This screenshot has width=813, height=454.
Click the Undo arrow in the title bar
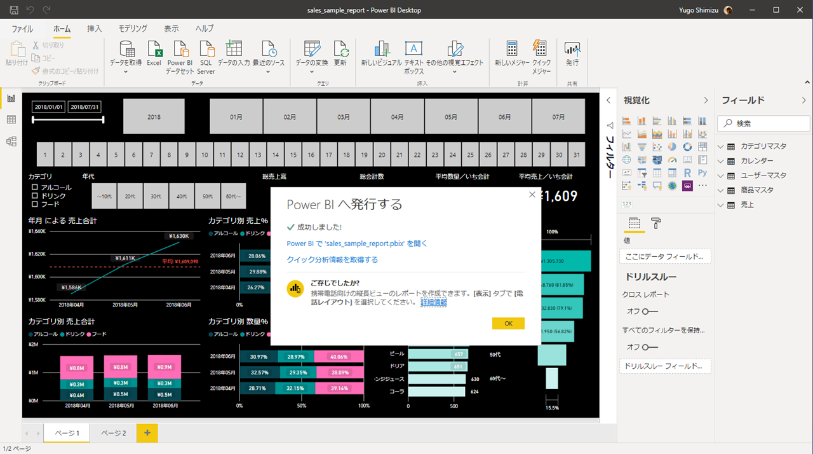click(30, 10)
